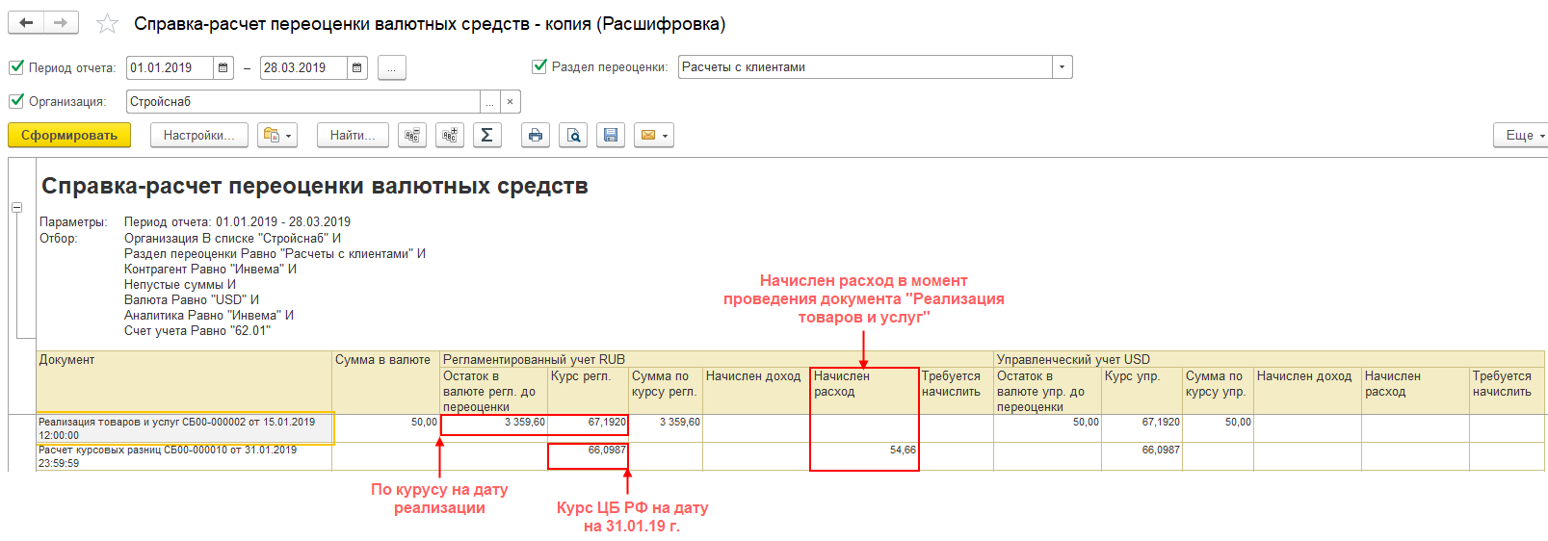1548x541 pixels.
Task: Click the Документ column header
Action: (184, 382)
